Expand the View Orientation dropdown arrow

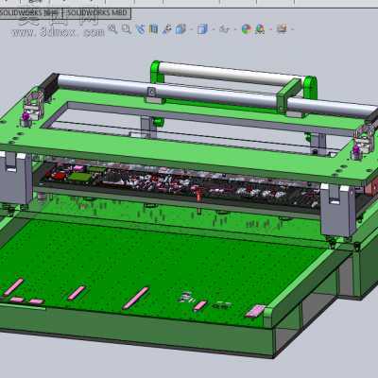[191, 29]
